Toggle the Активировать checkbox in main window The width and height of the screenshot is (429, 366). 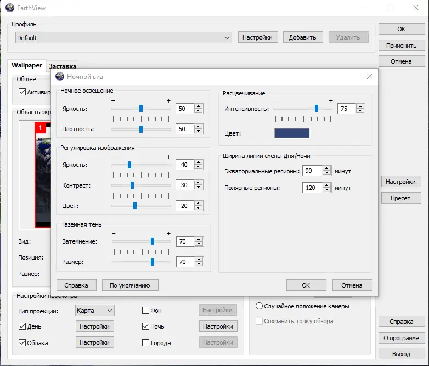pyautogui.click(x=22, y=92)
